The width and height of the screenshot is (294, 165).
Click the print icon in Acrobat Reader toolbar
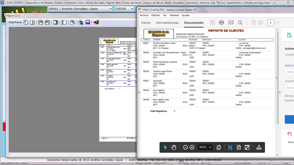click(221, 23)
